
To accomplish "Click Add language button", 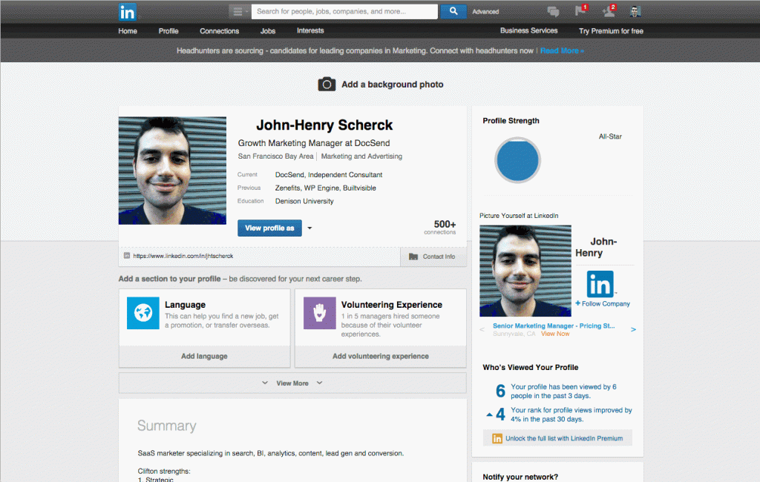I will [x=204, y=356].
